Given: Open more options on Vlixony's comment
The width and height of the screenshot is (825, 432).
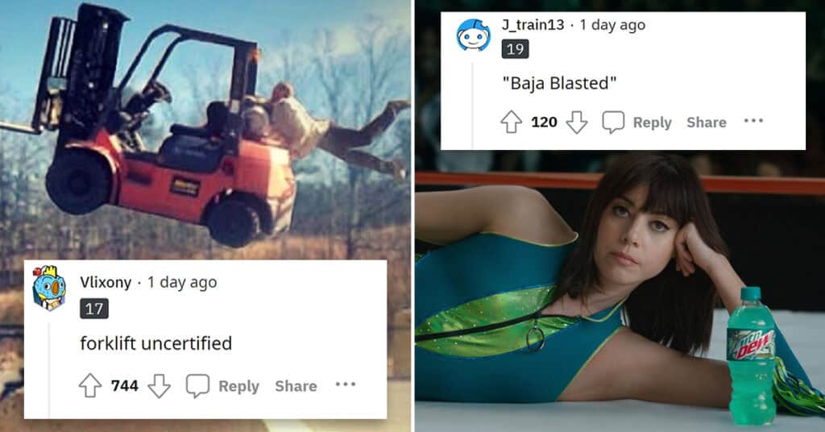Looking at the screenshot, I should pyautogui.click(x=346, y=384).
